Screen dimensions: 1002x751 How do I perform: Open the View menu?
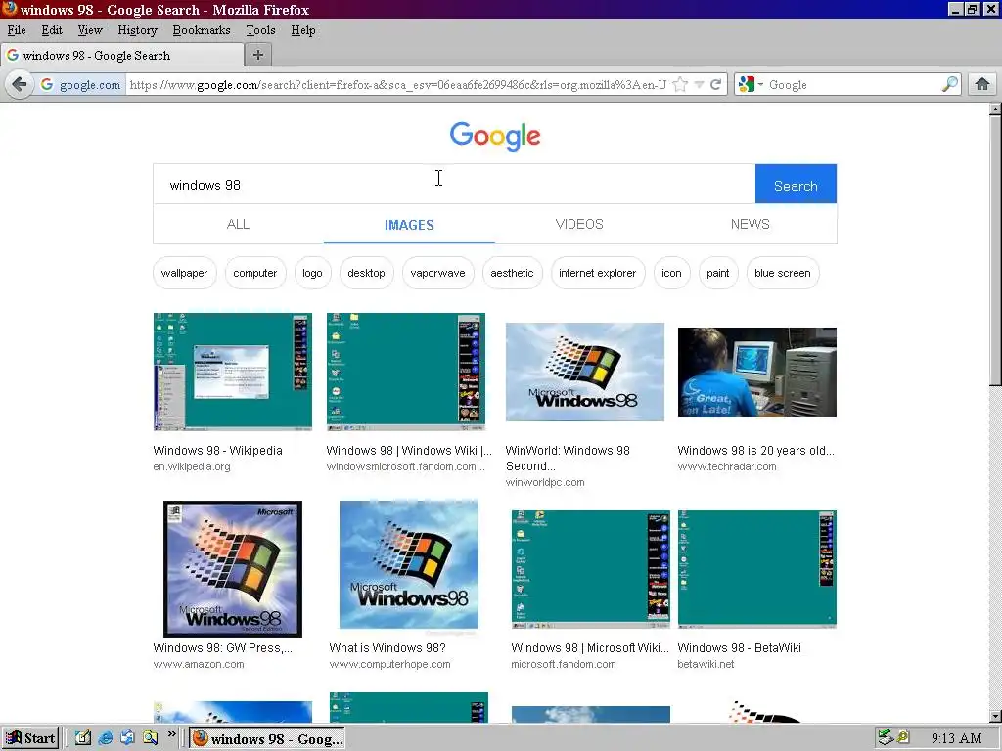click(90, 30)
